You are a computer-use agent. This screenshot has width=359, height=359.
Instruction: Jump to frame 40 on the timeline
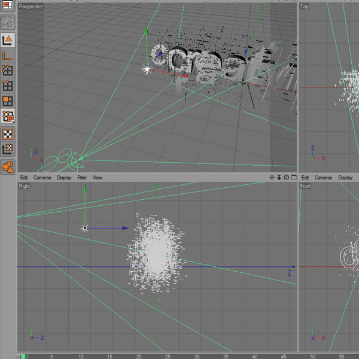[x=255, y=357]
